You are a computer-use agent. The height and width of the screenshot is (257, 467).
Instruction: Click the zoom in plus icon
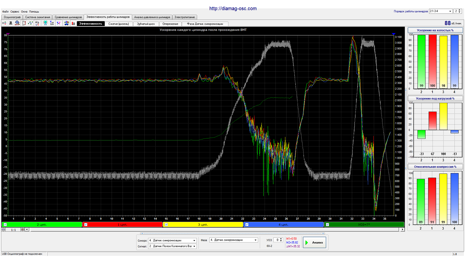(23, 230)
